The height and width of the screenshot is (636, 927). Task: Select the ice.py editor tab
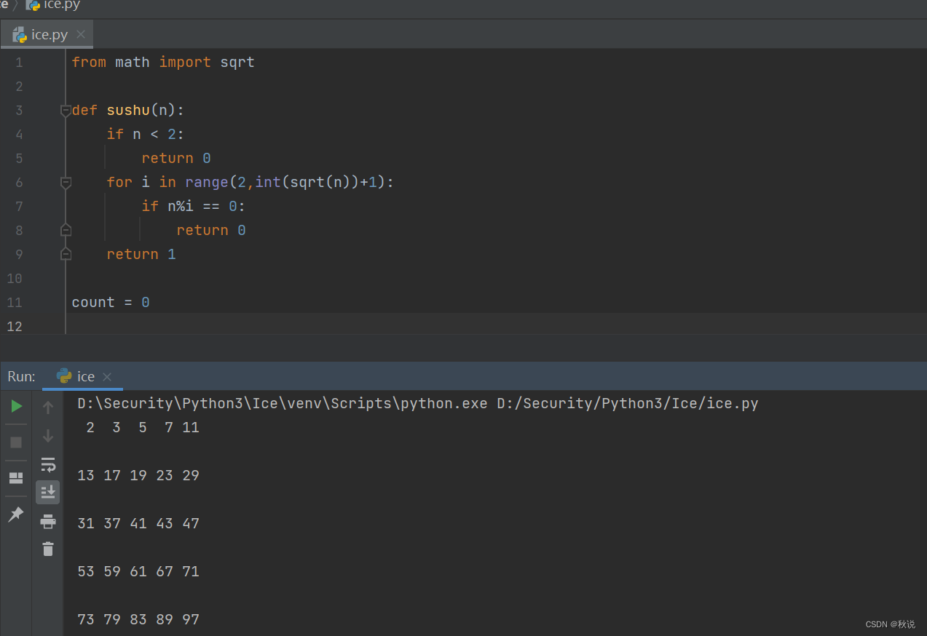tap(47, 34)
